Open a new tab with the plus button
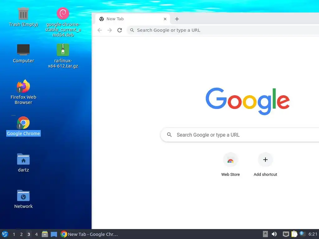The image size is (319, 239). [x=177, y=19]
